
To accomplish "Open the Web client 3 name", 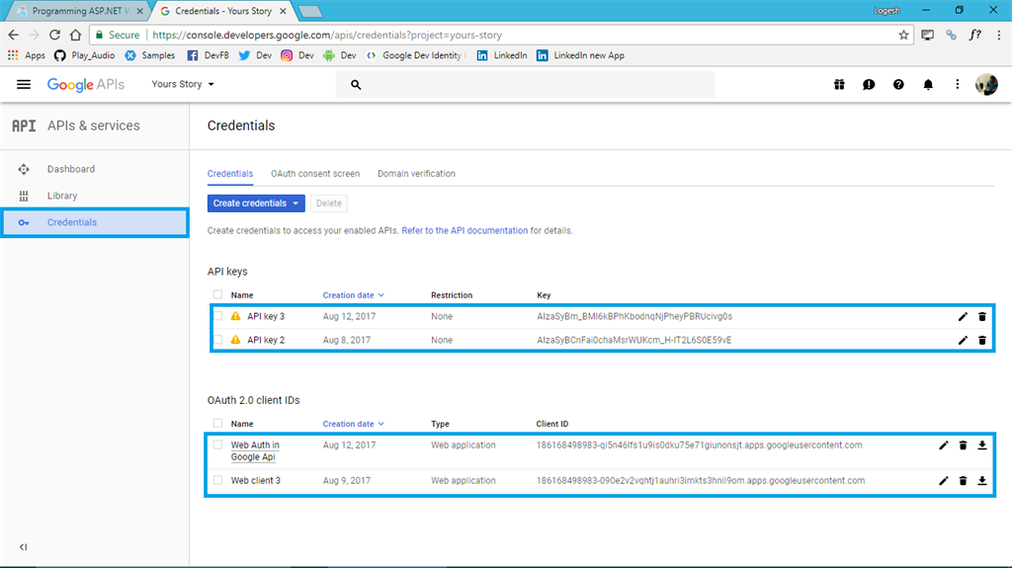I will pos(256,481).
